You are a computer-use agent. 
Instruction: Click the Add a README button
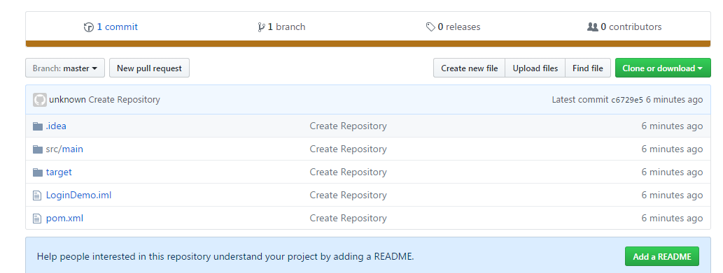tap(661, 256)
